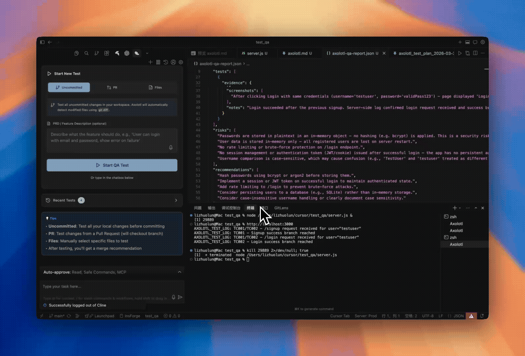Click the split editor icon in the tab bar

475,54
